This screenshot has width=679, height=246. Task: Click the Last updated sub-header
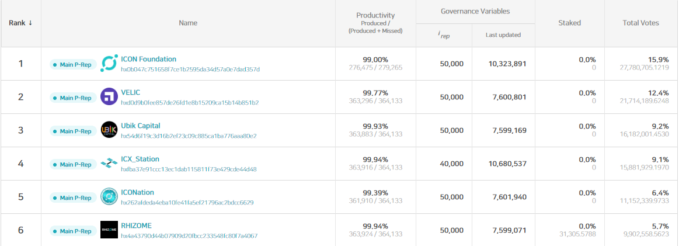point(503,35)
